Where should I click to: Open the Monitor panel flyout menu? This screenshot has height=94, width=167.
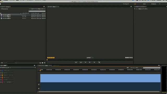pos(131,7)
